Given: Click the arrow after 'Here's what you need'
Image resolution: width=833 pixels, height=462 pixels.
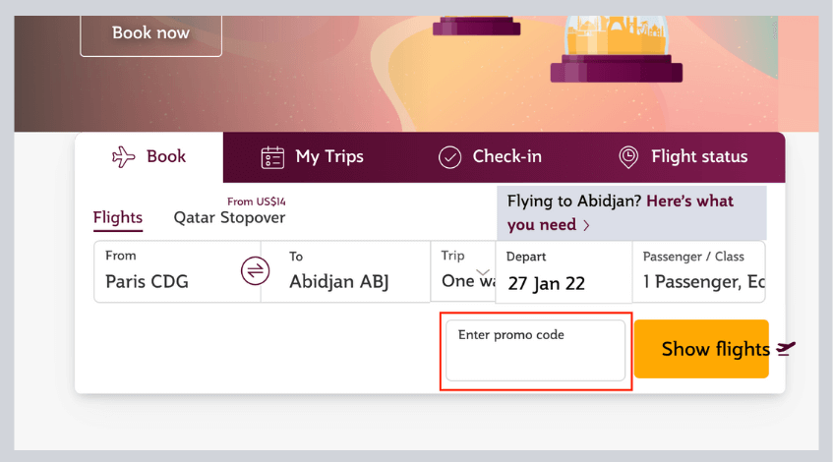Looking at the screenshot, I should click(586, 225).
